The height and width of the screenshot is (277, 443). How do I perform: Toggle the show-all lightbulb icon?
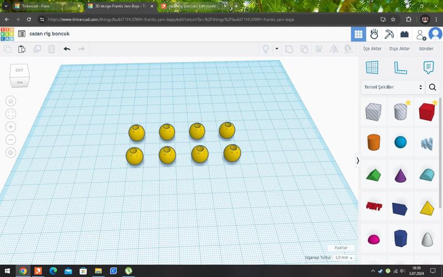point(266,49)
